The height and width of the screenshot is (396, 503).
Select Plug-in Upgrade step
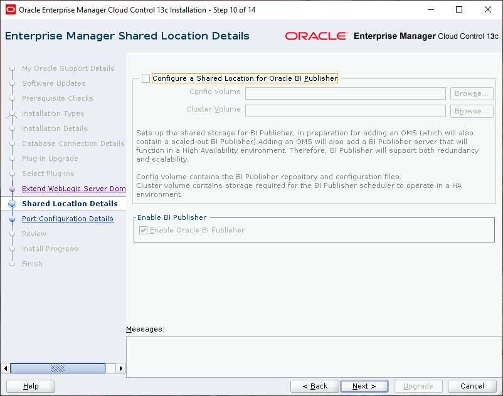click(50, 159)
